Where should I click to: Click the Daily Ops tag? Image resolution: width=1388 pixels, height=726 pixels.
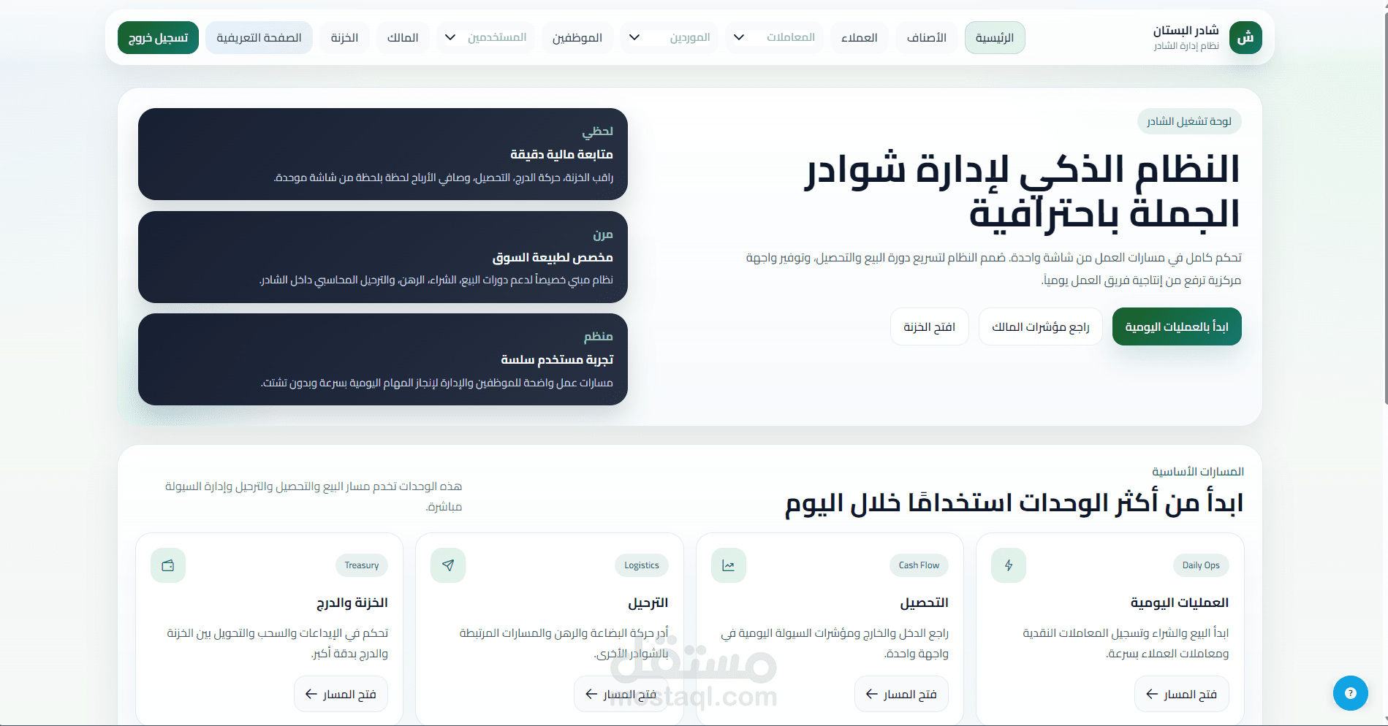1201,565
